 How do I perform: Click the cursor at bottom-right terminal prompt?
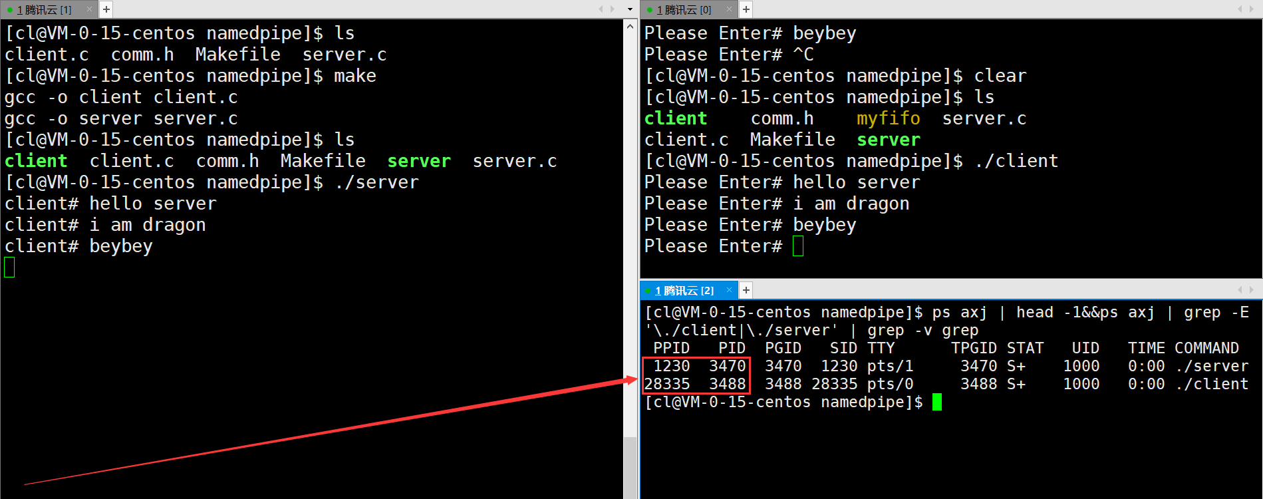937,402
